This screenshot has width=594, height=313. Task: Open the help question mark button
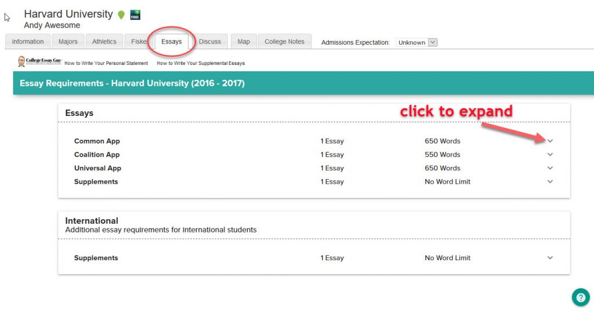tap(581, 297)
